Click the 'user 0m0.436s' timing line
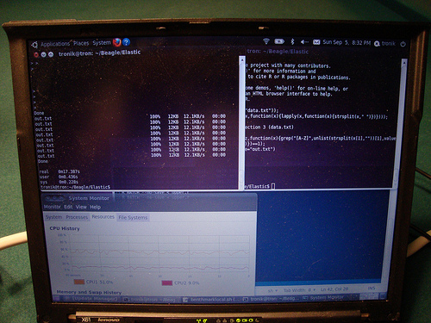Image resolution: width=431 pixels, height=323 pixels. point(59,177)
